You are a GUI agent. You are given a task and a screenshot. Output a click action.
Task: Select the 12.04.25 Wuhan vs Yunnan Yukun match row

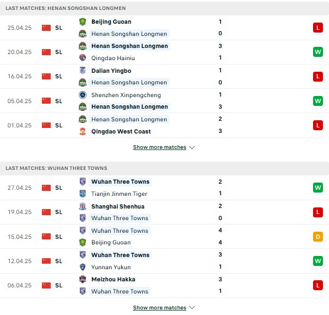(164, 261)
